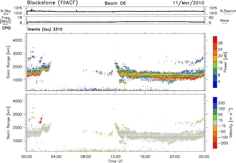Click the 'Velocity [m s⁻¹]' color bar title
Screen dimensions: 236x163
click(231, 123)
